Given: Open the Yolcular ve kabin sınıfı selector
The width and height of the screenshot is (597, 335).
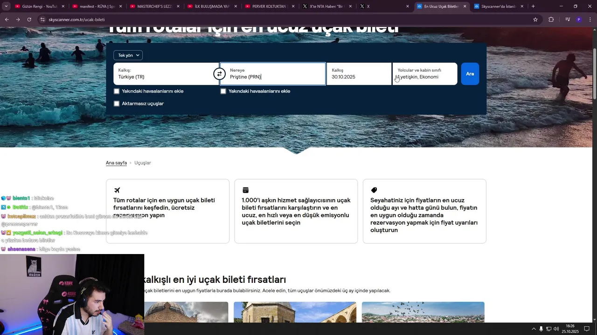Looking at the screenshot, I should click(425, 74).
